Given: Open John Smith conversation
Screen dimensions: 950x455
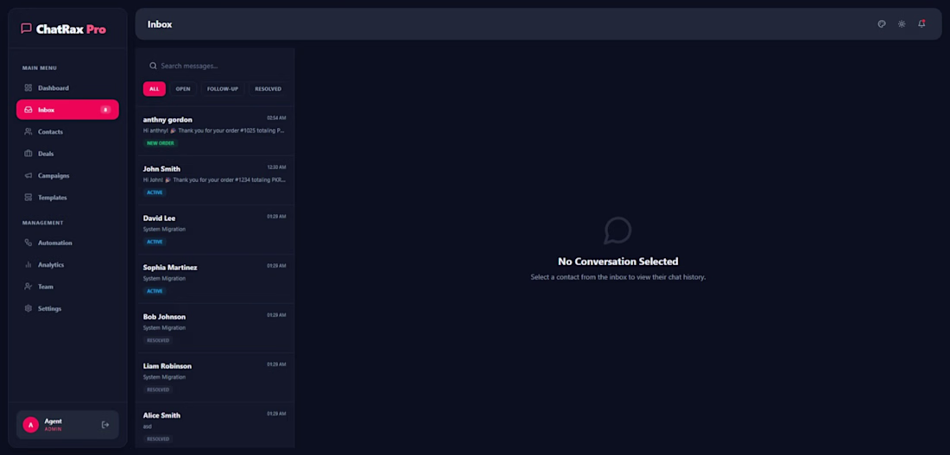Looking at the screenshot, I should coord(215,180).
